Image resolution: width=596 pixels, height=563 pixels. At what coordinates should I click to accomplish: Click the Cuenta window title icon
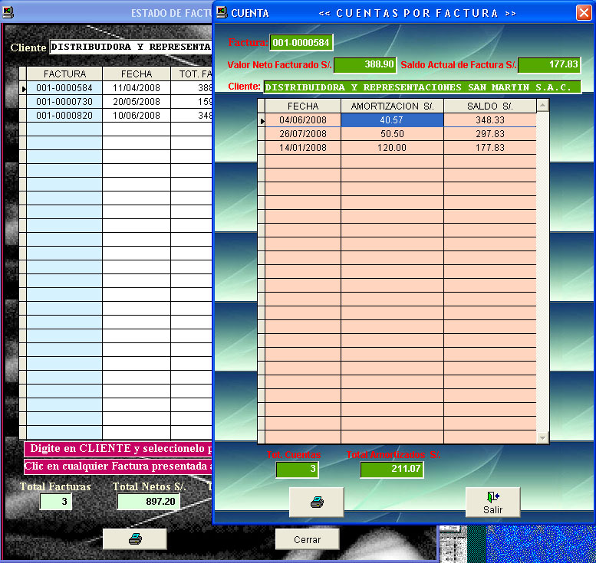[221, 12]
